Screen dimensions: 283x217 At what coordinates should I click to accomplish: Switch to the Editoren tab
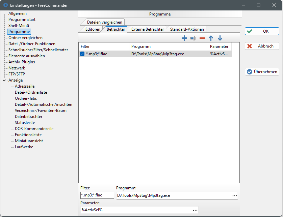tap(93, 29)
